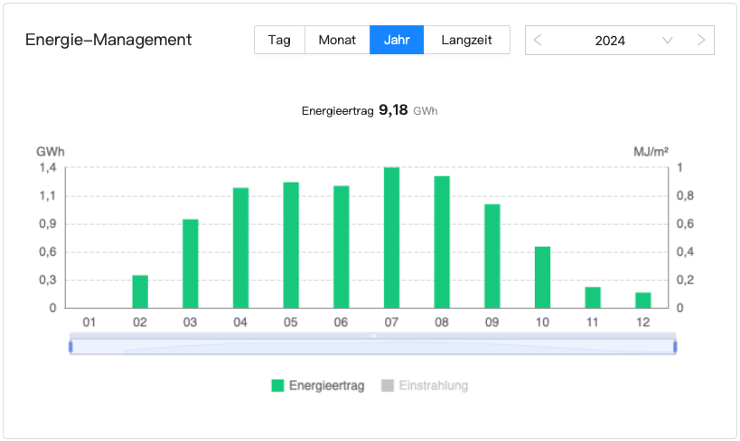Go to previous year arrow

pyautogui.click(x=539, y=41)
